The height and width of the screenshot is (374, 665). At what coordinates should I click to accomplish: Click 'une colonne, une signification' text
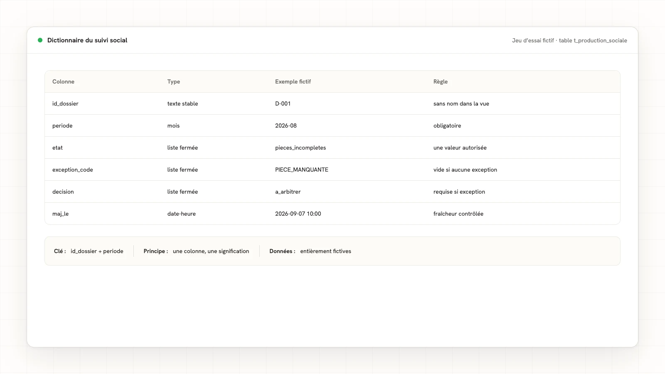point(211,251)
